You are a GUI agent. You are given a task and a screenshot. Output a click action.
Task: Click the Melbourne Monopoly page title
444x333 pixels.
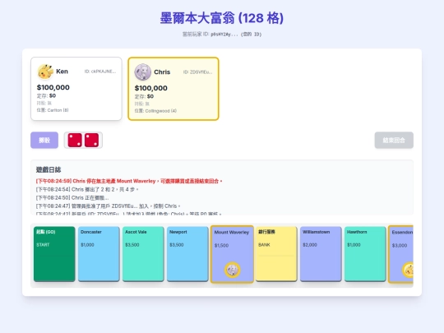[x=222, y=18]
